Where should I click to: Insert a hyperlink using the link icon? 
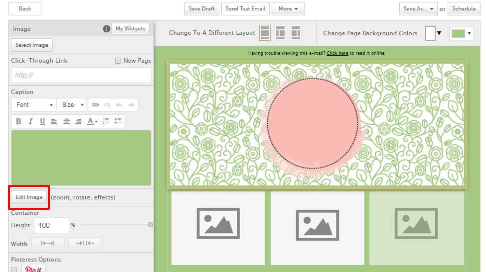[x=95, y=105]
